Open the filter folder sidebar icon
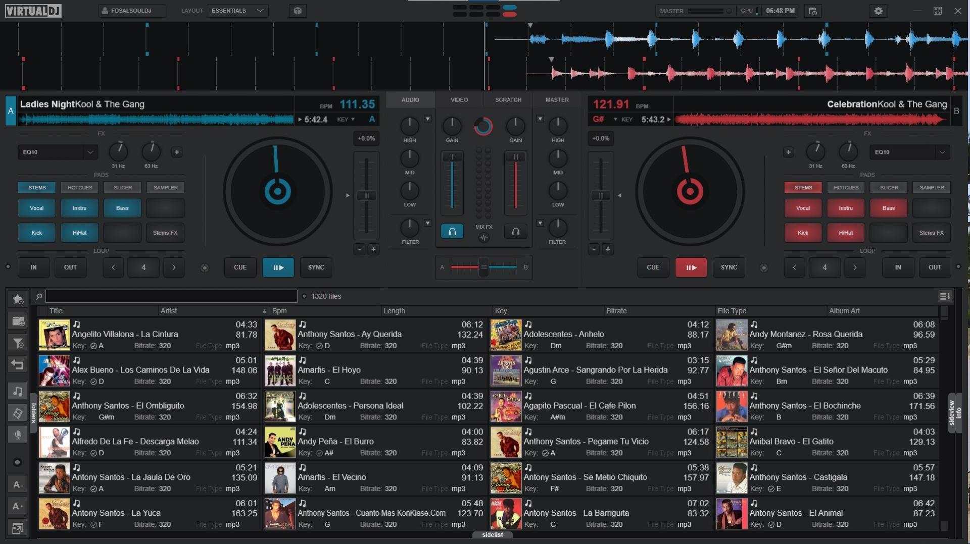 coord(18,343)
